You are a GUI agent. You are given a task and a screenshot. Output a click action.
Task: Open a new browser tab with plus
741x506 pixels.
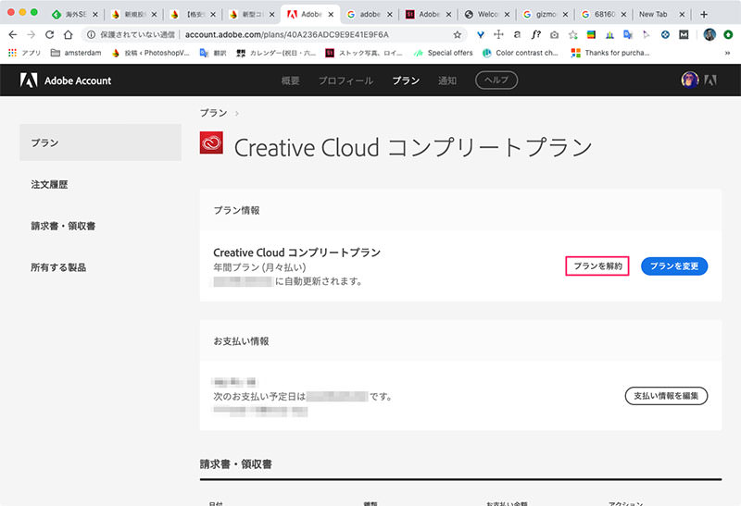click(704, 14)
